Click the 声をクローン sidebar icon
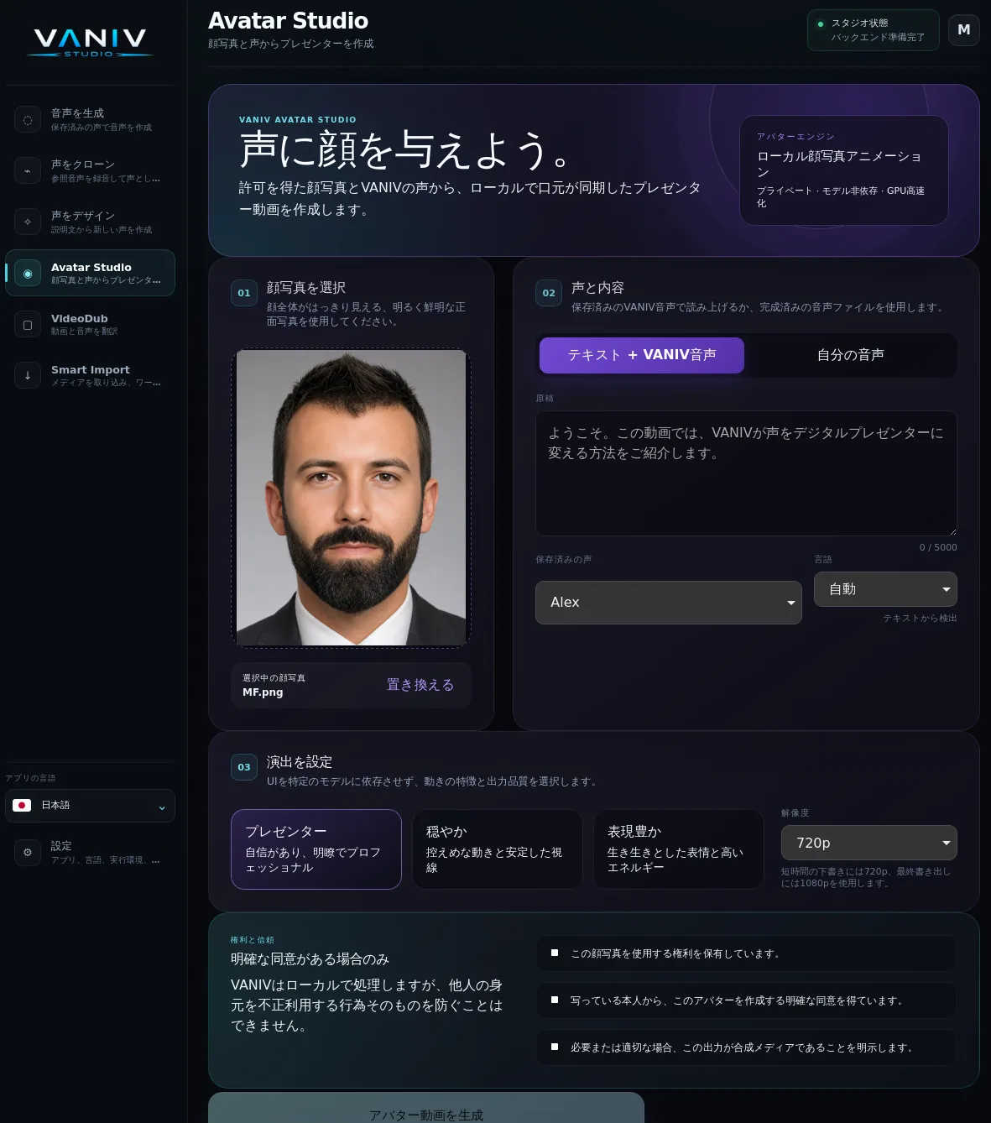Image resolution: width=991 pixels, height=1123 pixels. (x=28, y=170)
